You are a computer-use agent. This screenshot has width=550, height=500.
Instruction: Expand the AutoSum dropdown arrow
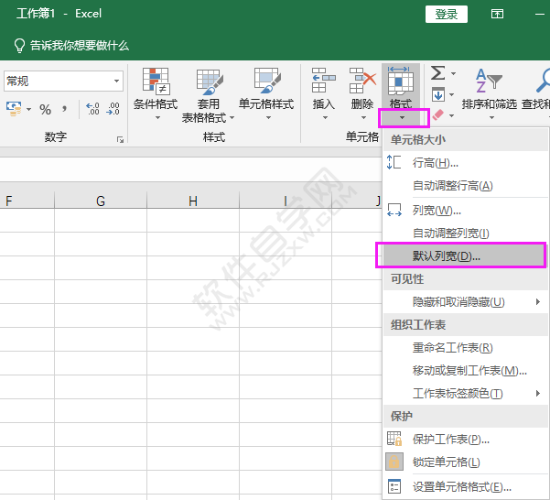click(453, 73)
